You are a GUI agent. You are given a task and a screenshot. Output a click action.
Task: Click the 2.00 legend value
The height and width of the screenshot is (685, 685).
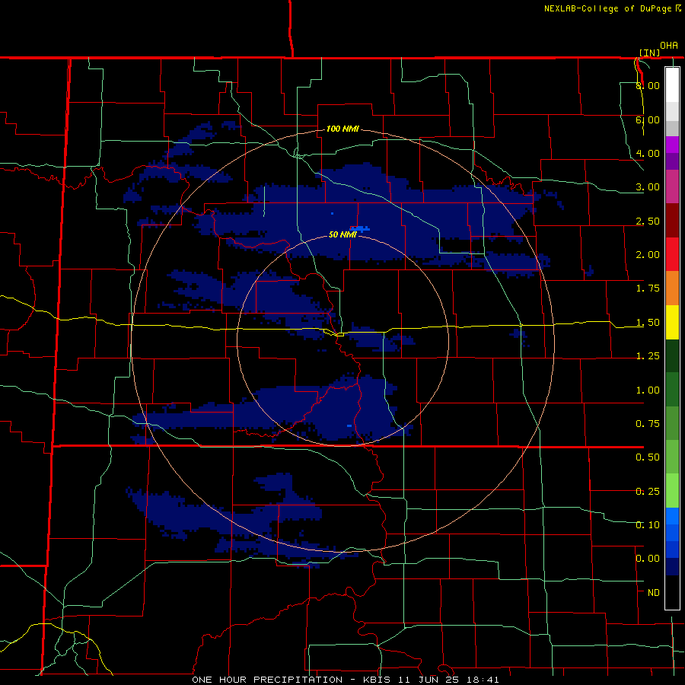coord(648,255)
